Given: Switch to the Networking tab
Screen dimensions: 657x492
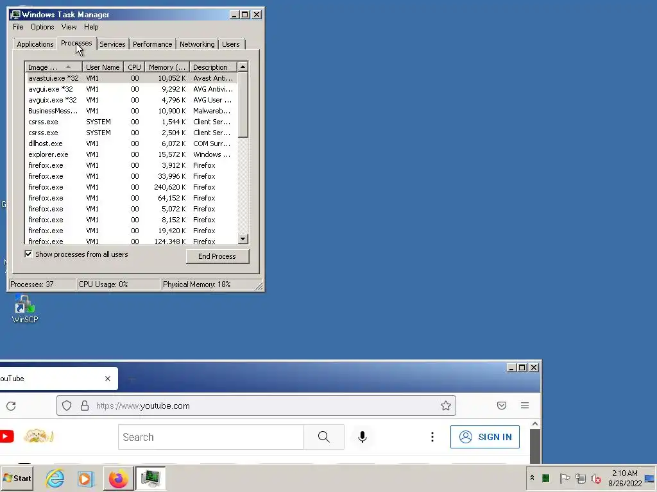Looking at the screenshot, I should click(197, 44).
